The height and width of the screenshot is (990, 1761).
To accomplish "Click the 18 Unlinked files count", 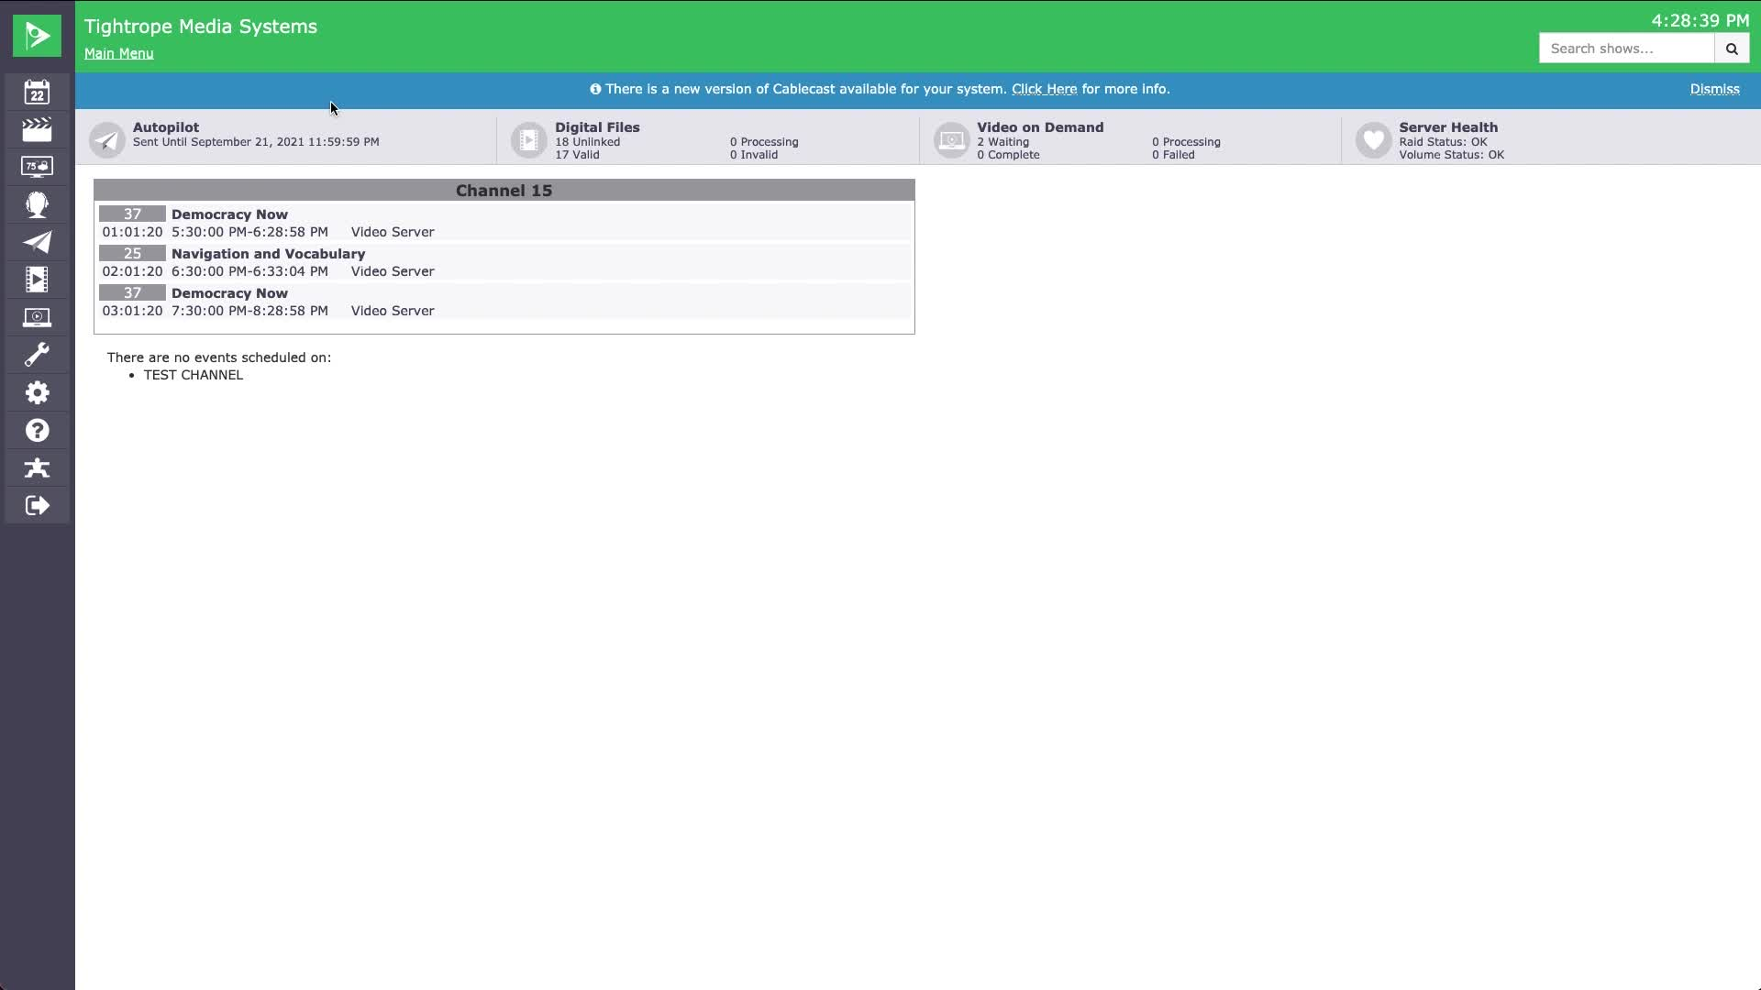I will point(587,142).
